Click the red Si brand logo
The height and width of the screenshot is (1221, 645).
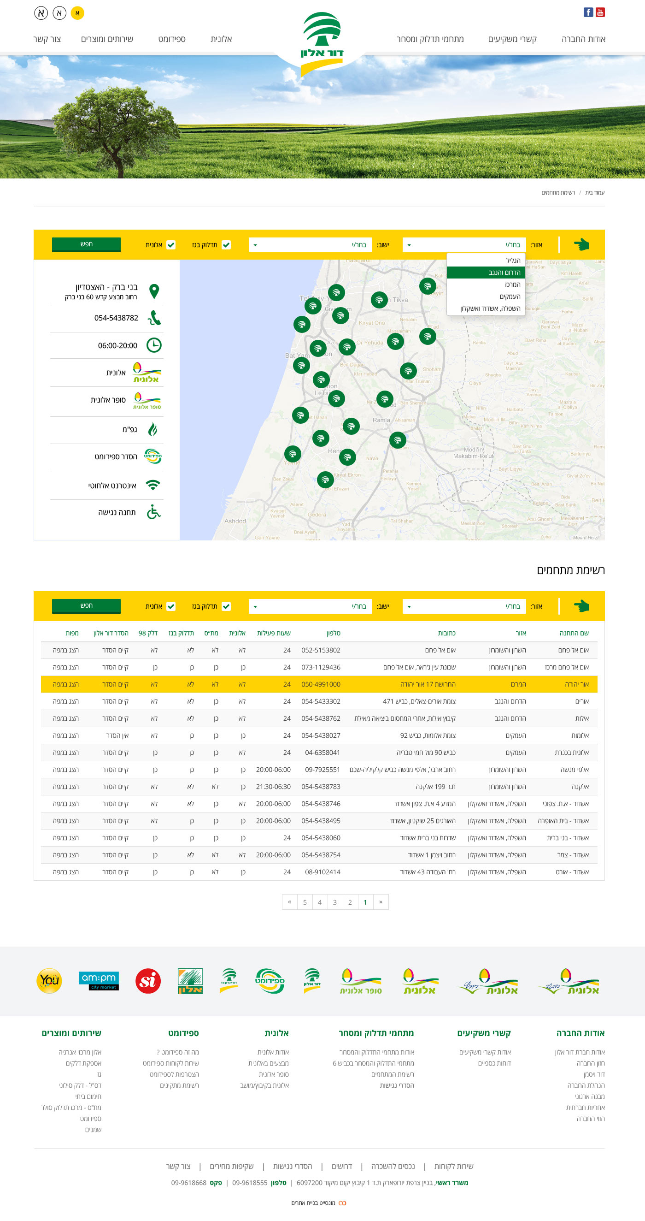pos(148,981)
